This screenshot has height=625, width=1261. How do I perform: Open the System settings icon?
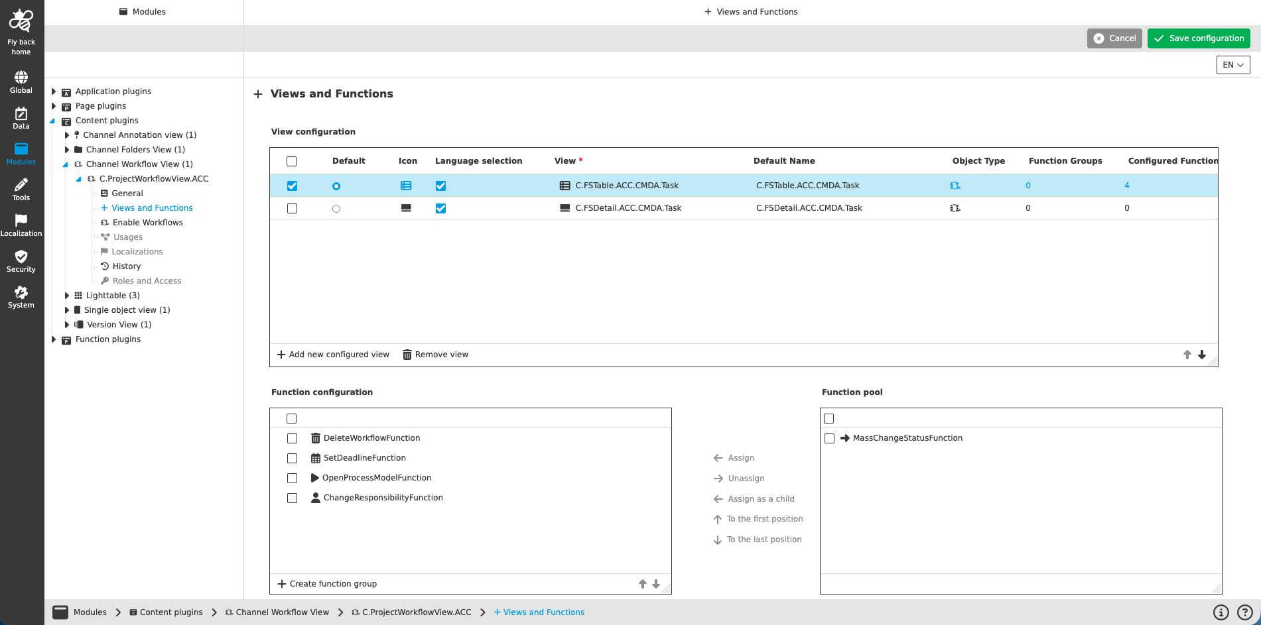(x=21, y=294)
